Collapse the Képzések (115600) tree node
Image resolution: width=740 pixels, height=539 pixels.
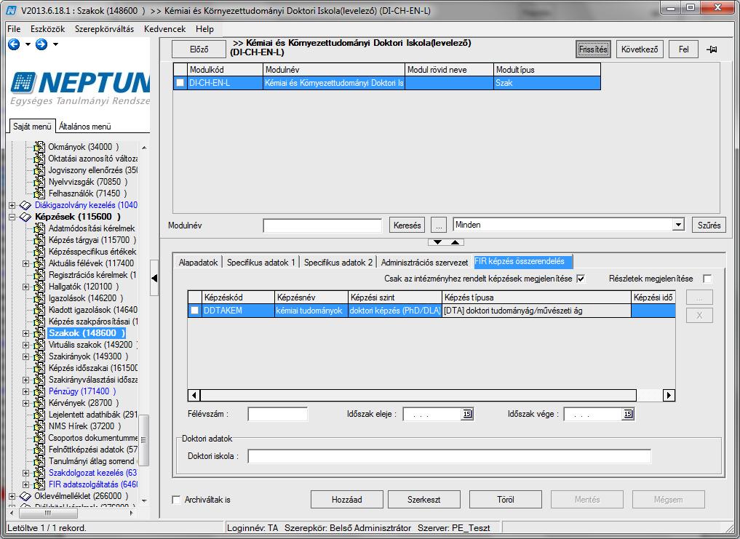tap(12, 217)
